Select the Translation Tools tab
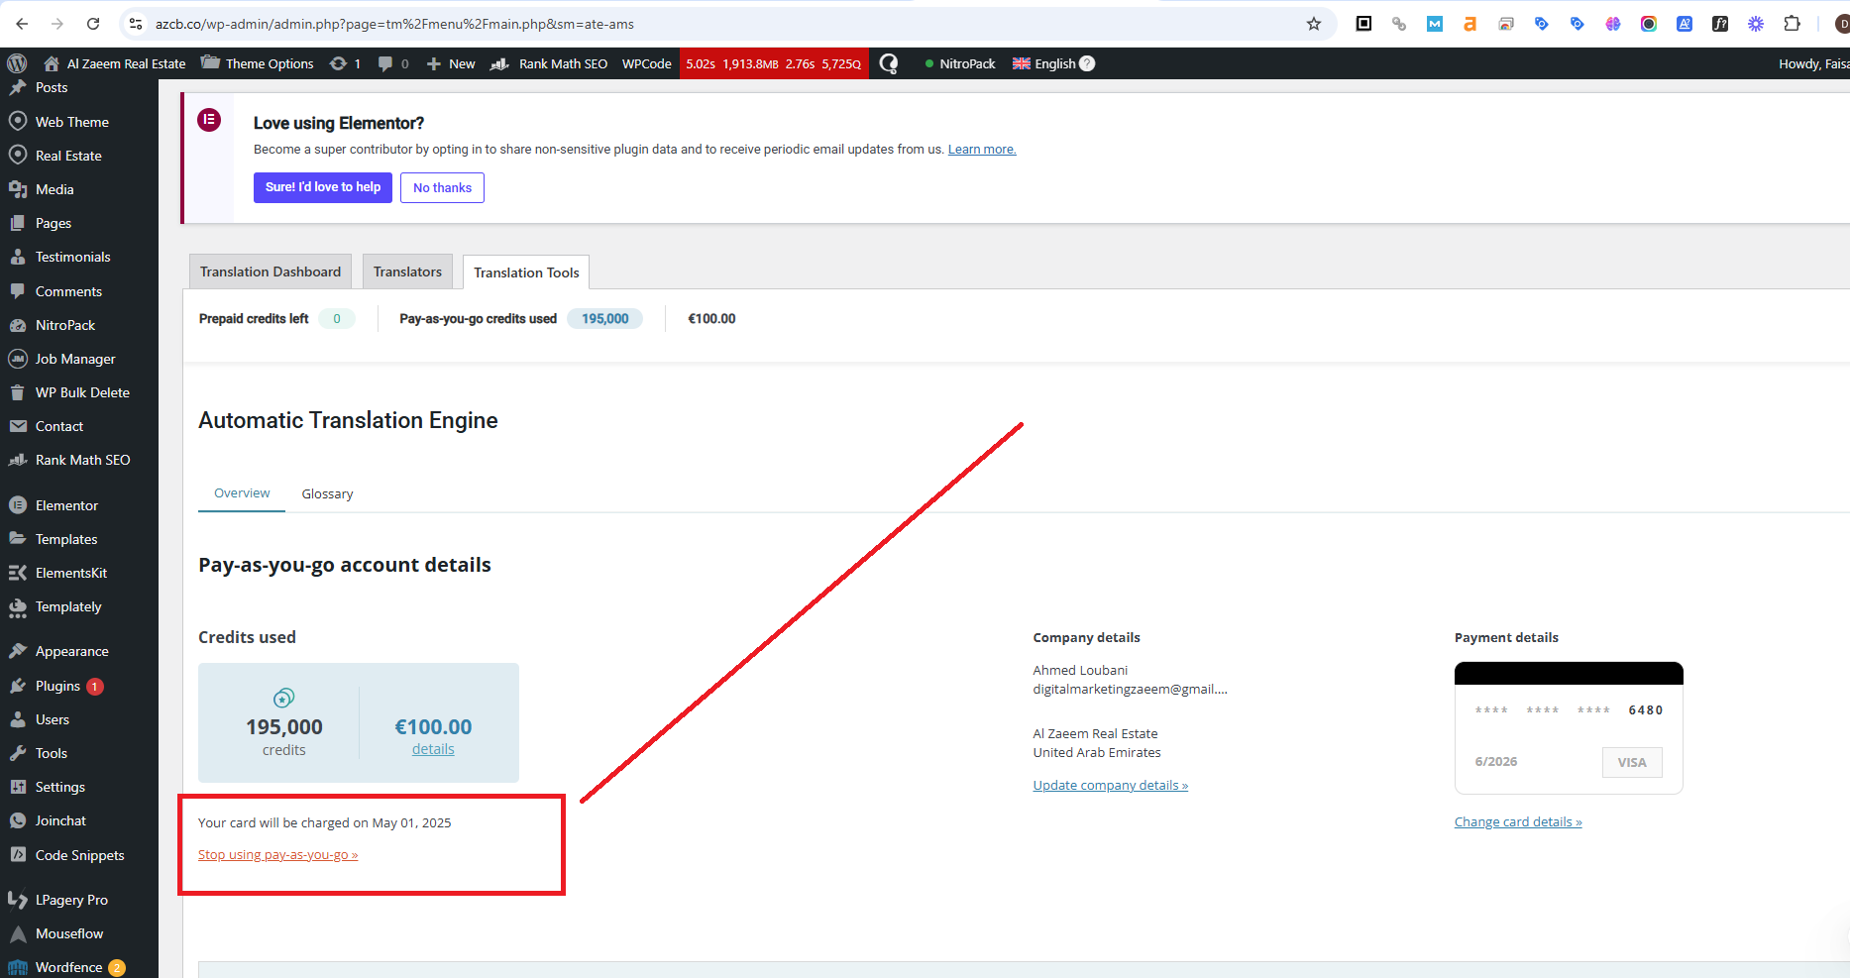This screenshot has height=978, width=1850. [526, 272]
